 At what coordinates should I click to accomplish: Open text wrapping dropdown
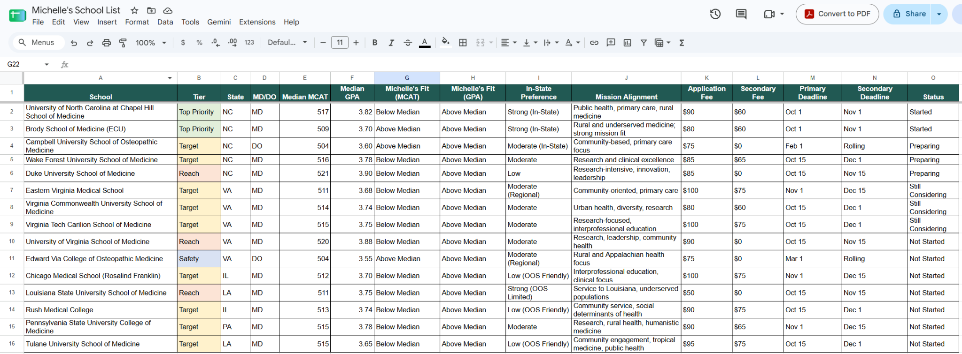[551, 43]
